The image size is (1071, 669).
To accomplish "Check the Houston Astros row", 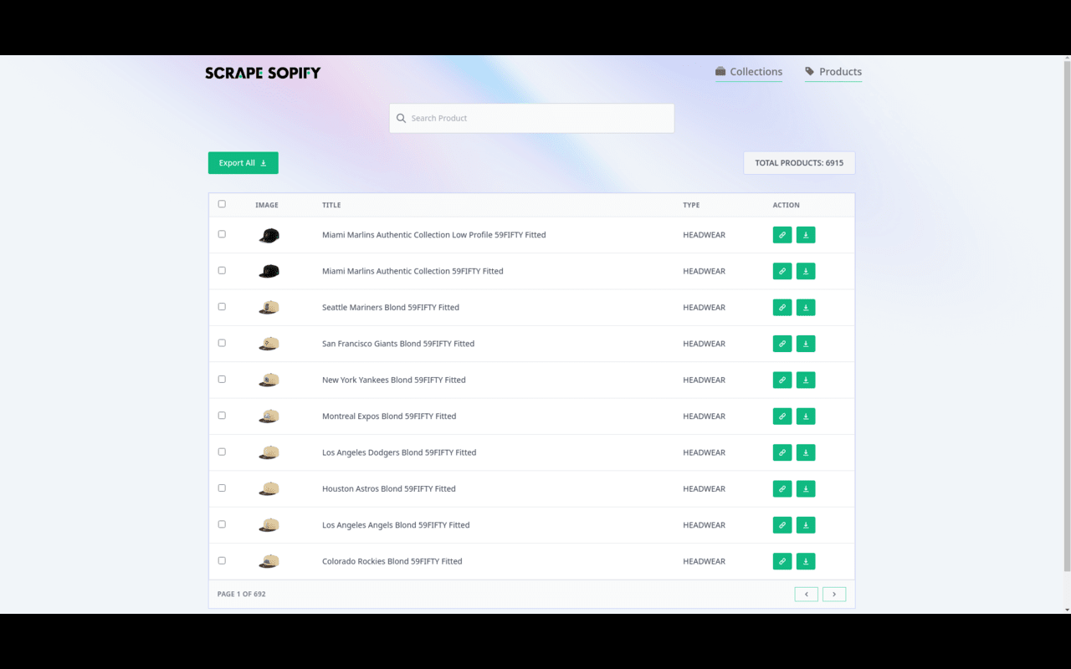I will (222, 488).
